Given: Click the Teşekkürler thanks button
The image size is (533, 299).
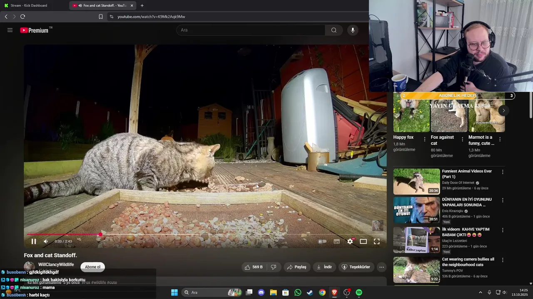Looking at the screenshot, I should pyautogui.click(x=356, y=267).
